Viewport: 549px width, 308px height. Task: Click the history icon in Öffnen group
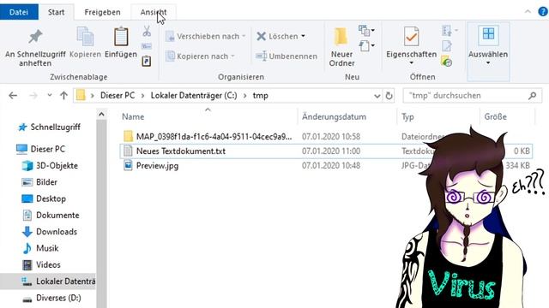(447, 61)
